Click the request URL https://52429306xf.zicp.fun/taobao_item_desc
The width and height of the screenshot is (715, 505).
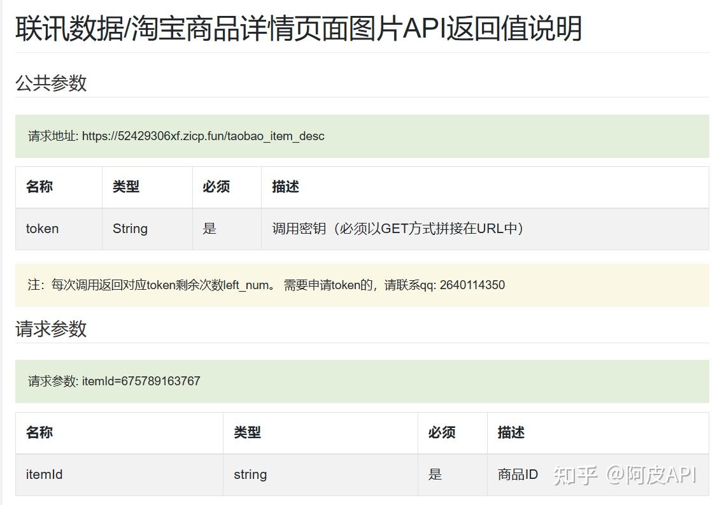point(203,136)
